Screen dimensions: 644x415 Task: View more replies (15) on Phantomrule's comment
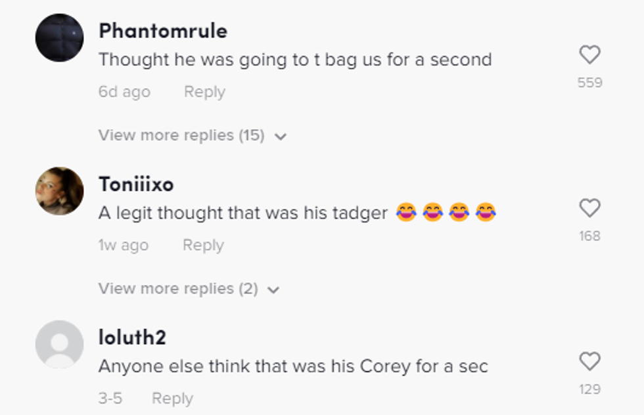point(181,135)
